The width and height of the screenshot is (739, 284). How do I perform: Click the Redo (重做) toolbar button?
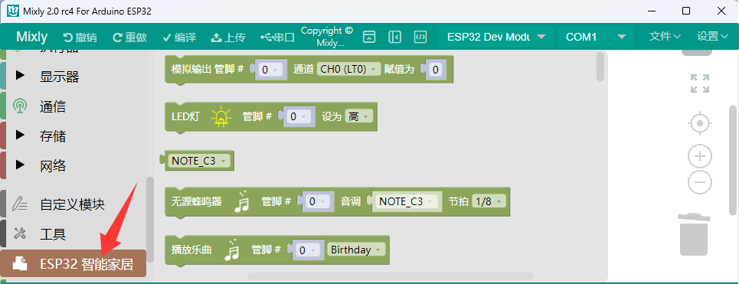(x=129, y=38)
